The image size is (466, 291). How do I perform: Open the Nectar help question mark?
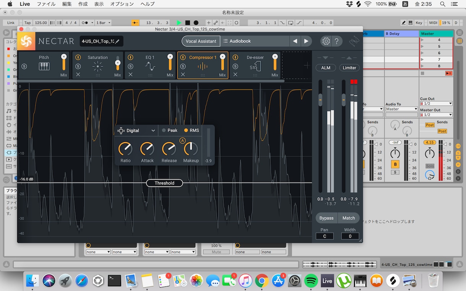pyautogui.click(x=337, y=41)
